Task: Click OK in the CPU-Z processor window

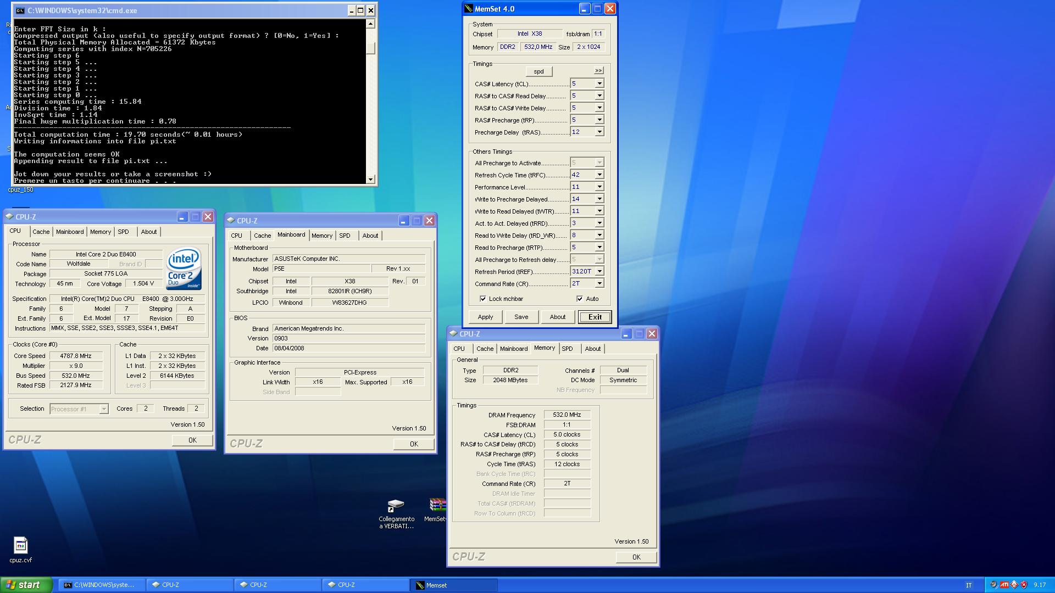Action: pyautogui.click(x=192, y=440)
